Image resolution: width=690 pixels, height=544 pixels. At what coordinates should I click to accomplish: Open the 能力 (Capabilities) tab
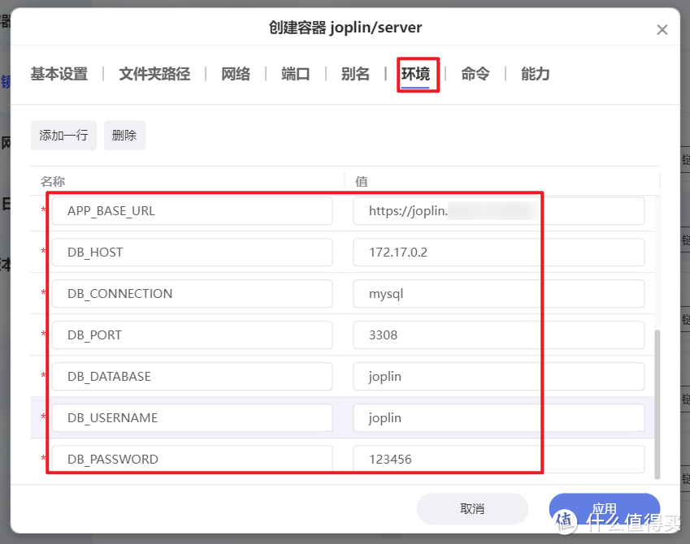click(x=535, y=73)
